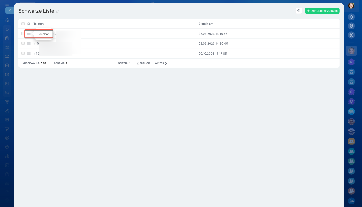Viewport: 362px width, 207px height.
Task: Select all rows with header checkbox
Action: pos(23,24)
